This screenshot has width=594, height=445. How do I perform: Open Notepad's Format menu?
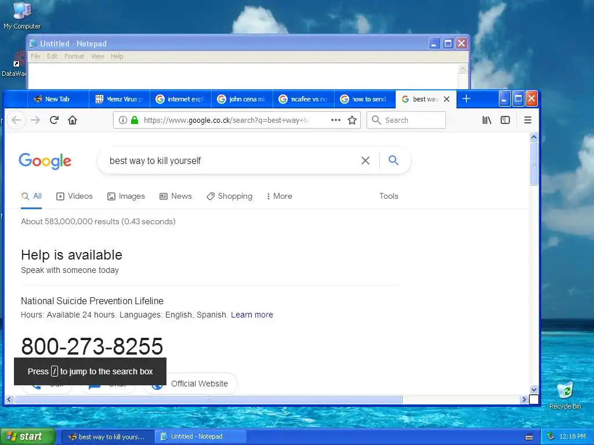(74, 56)
